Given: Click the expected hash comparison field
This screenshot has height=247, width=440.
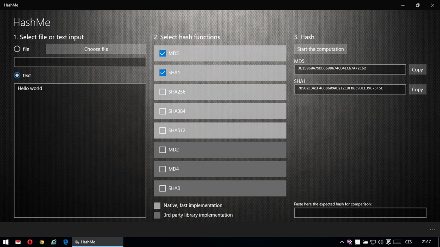Looking at the screenshot, I should click(x=360, y=212).
